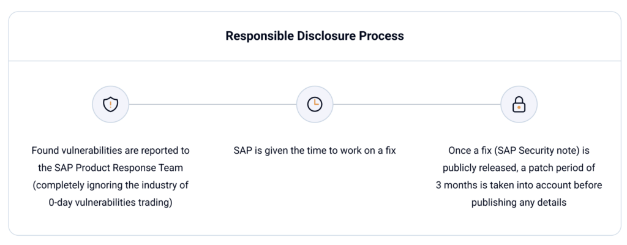Click the word 'Process' in the title

click(381, 36)
